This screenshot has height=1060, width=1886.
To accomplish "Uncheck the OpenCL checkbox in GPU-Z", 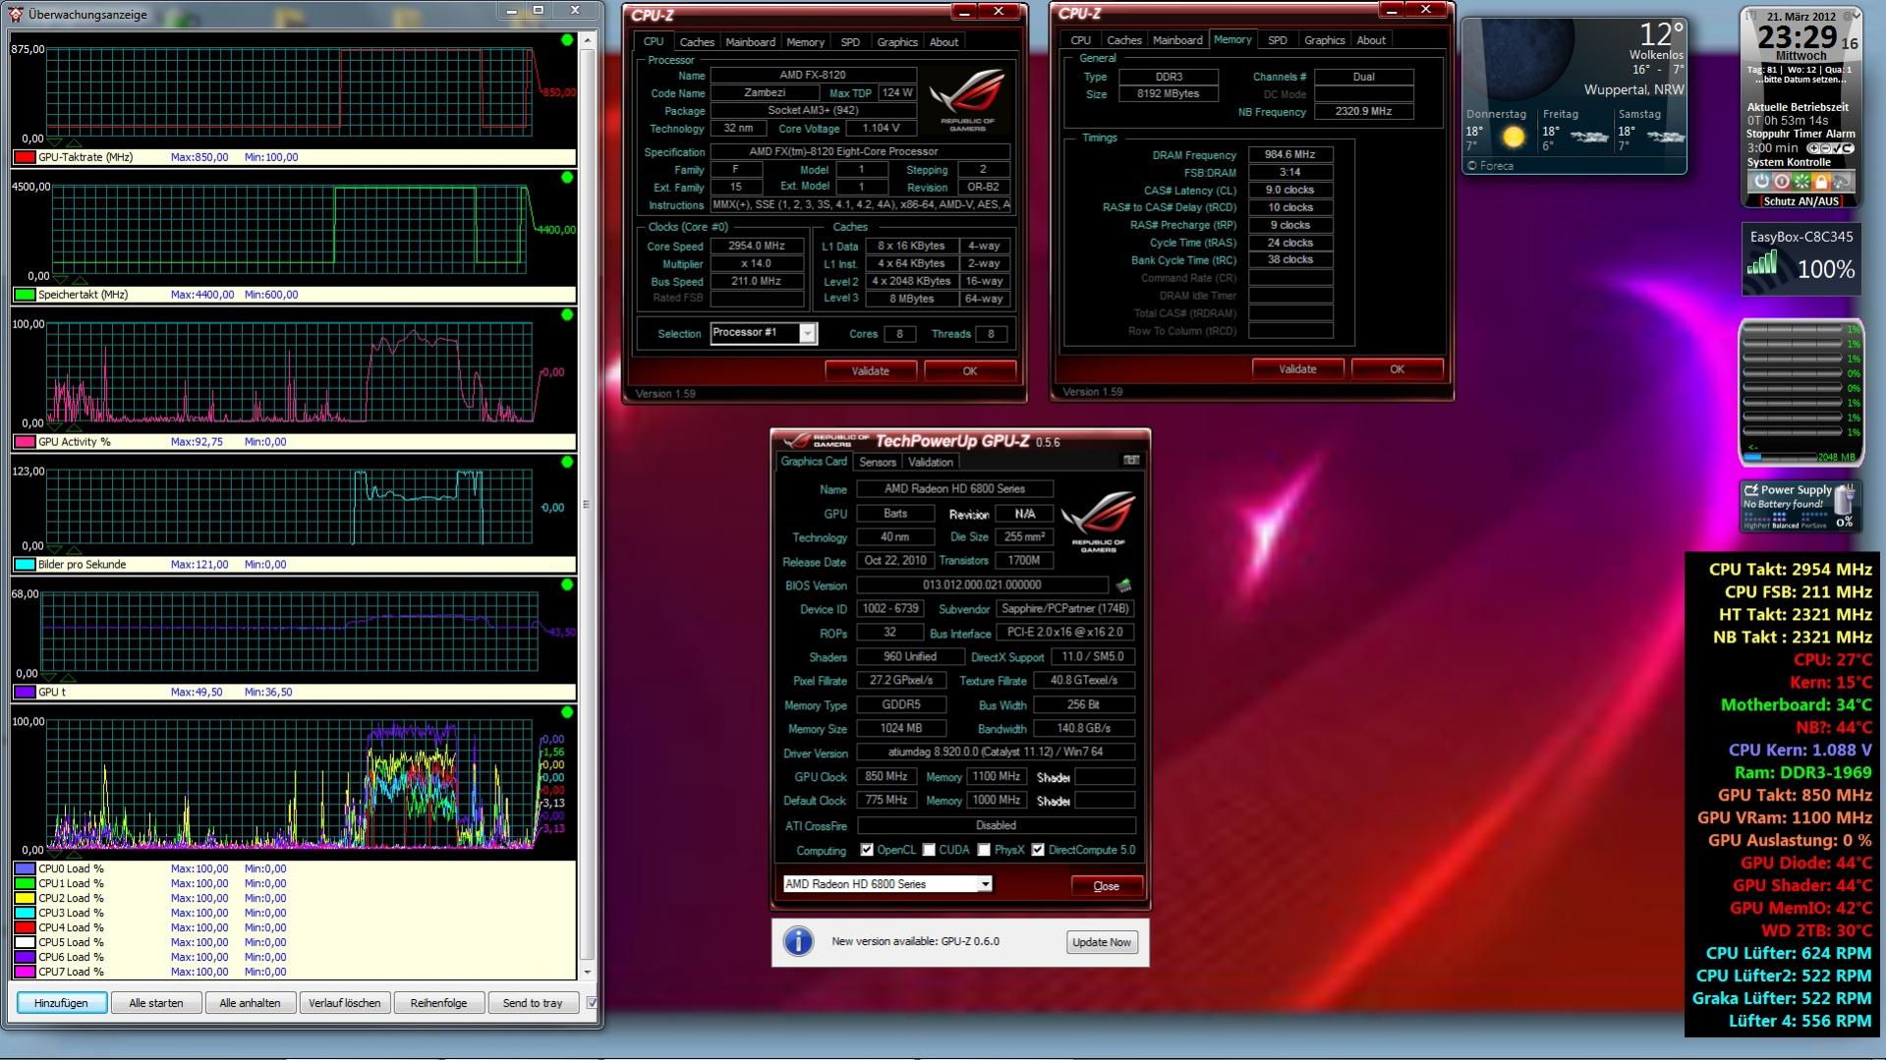I will tap(867, 850).
